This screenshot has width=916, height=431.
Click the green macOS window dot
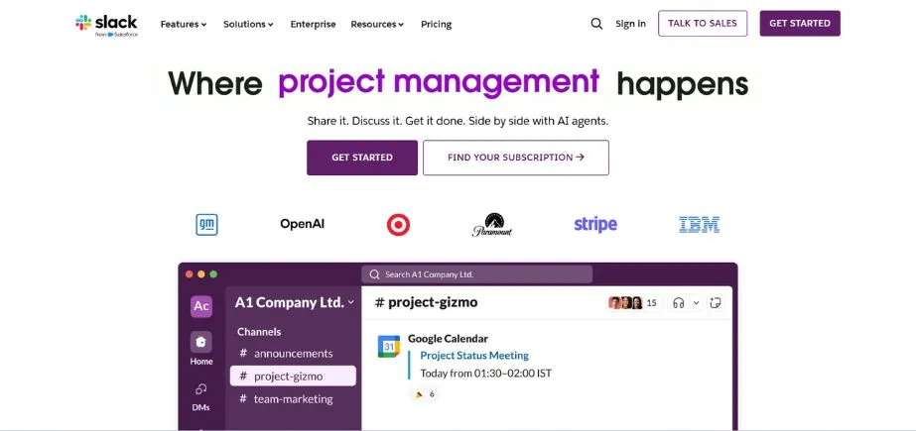pyautogui.click(x=213, y=274)
